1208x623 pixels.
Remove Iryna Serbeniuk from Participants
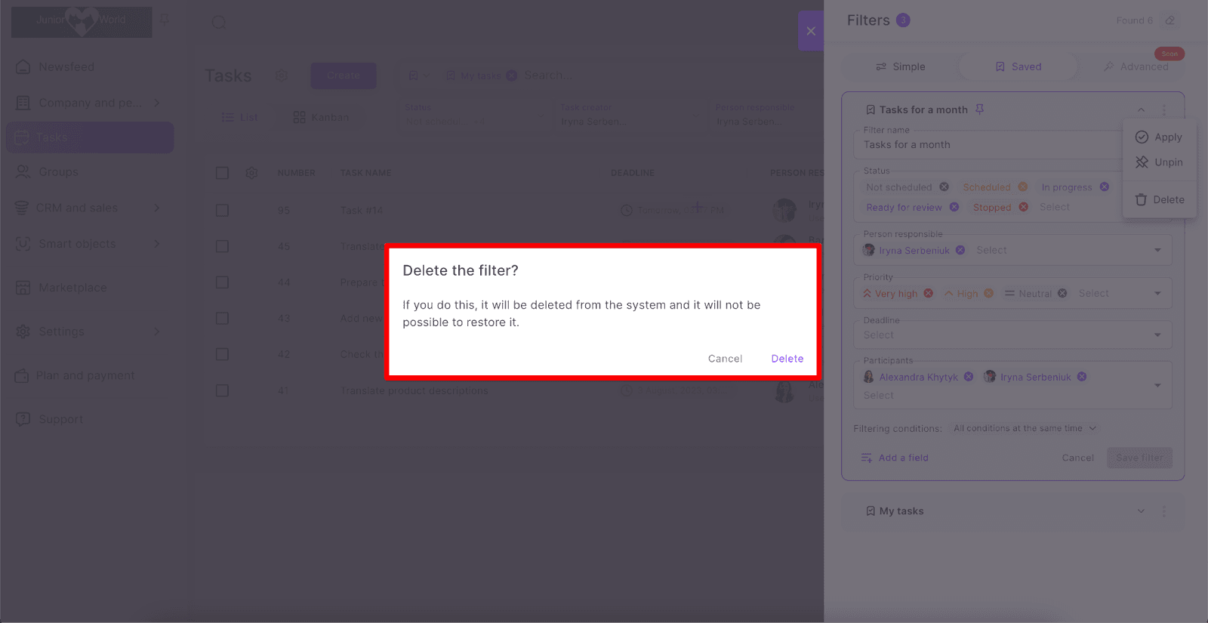point(1082,377)
